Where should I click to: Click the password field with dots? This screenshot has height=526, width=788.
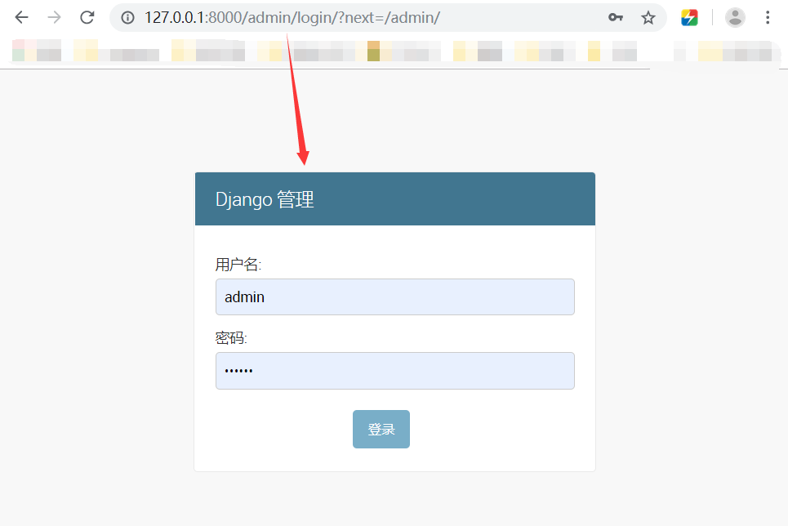(x=395, y=371)
